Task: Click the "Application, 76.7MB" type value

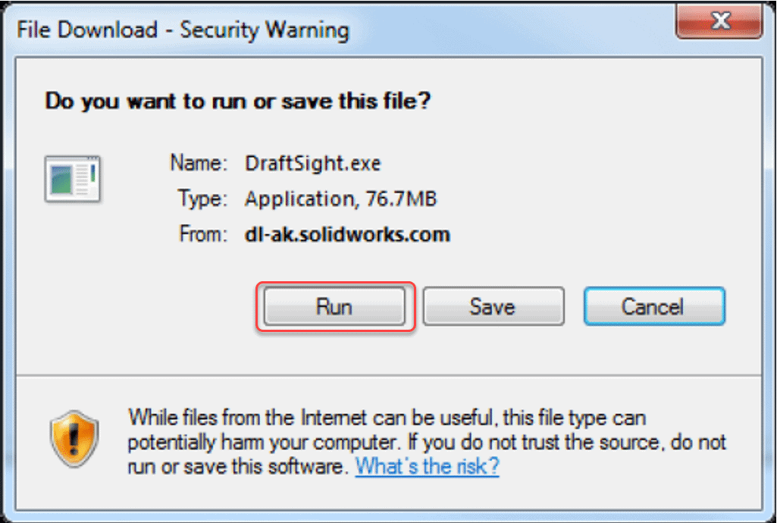Action: (x=341, y=199)
